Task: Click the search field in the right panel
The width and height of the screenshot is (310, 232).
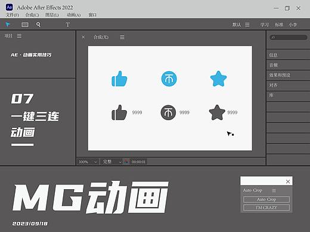Action: coord(289,37)
